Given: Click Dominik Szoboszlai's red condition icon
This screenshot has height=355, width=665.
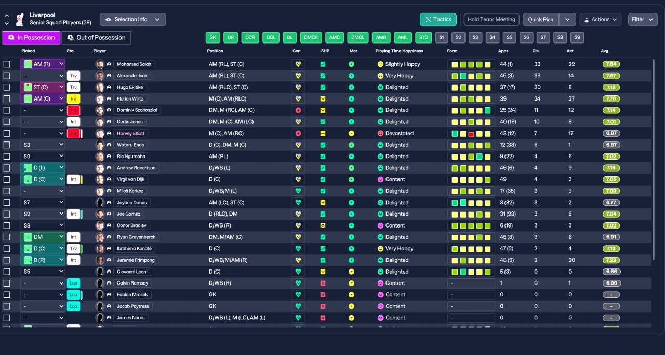Looking at the screenshot, I should click(298, 110).
